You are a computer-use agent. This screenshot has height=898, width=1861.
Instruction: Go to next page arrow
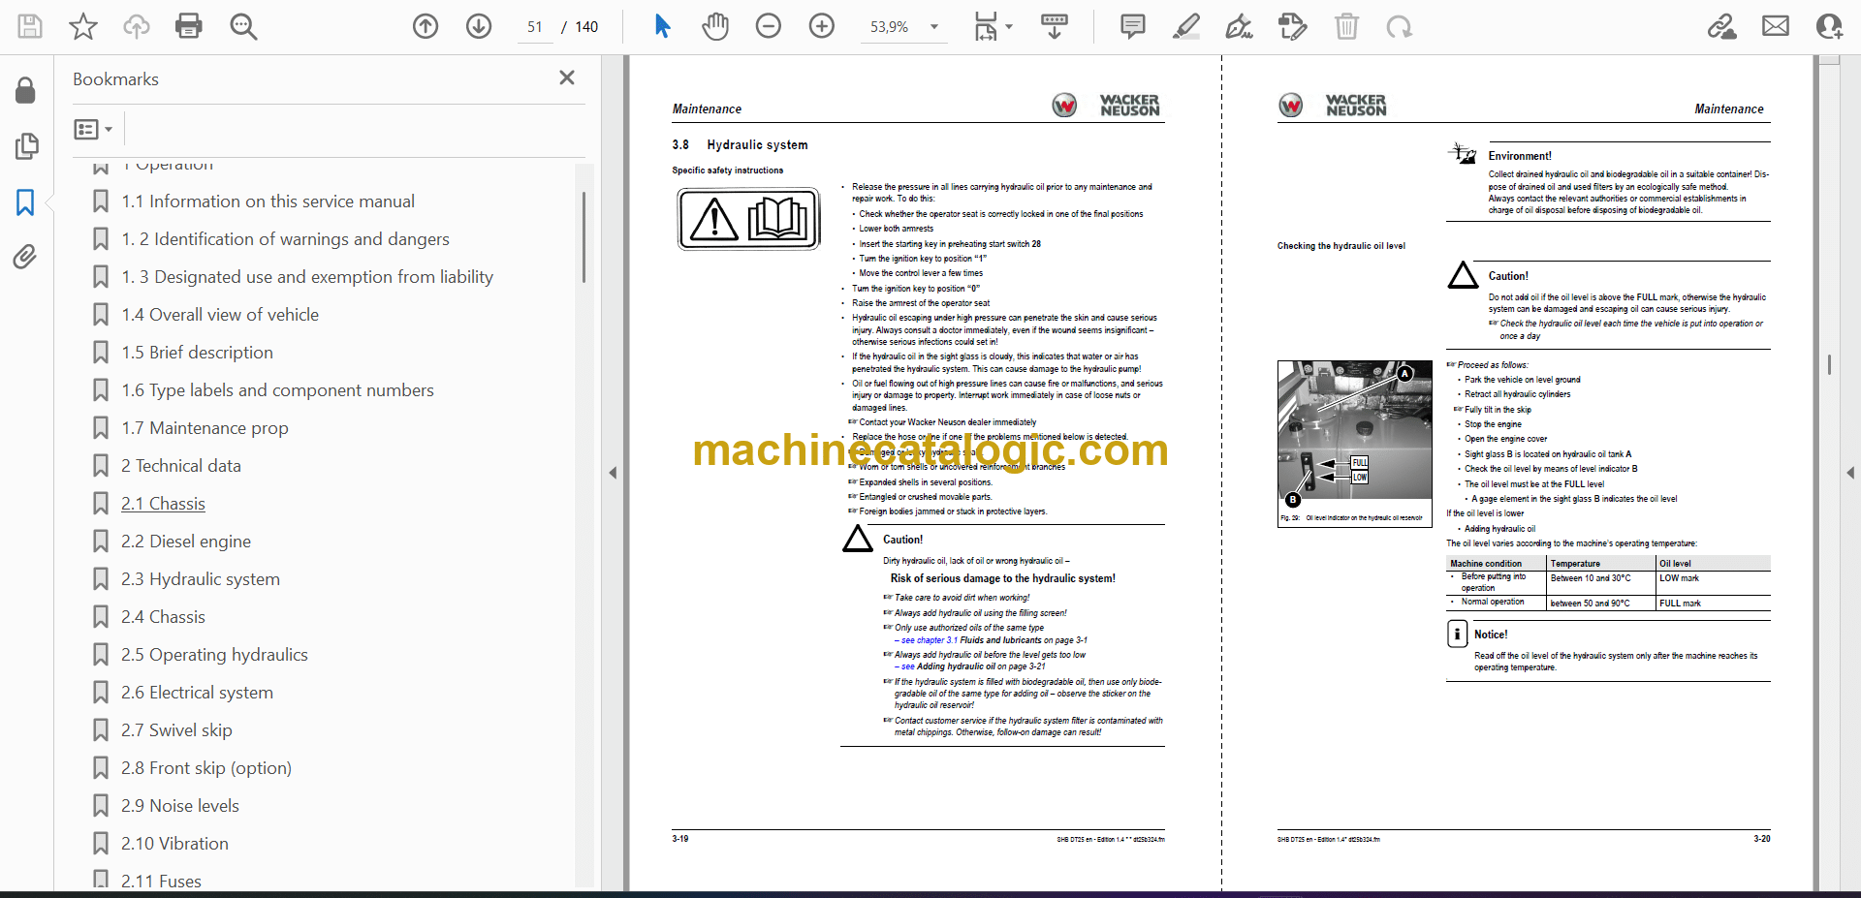pyautogui.click(x=479, y=26)
